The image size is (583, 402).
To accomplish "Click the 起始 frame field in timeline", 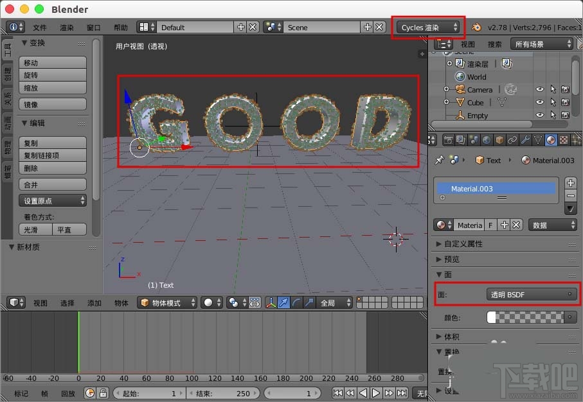I will coord(150,392).
